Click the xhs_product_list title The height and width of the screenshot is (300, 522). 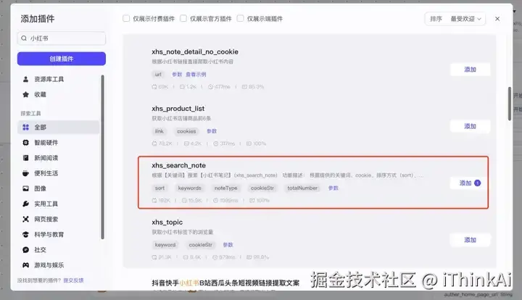178,109
